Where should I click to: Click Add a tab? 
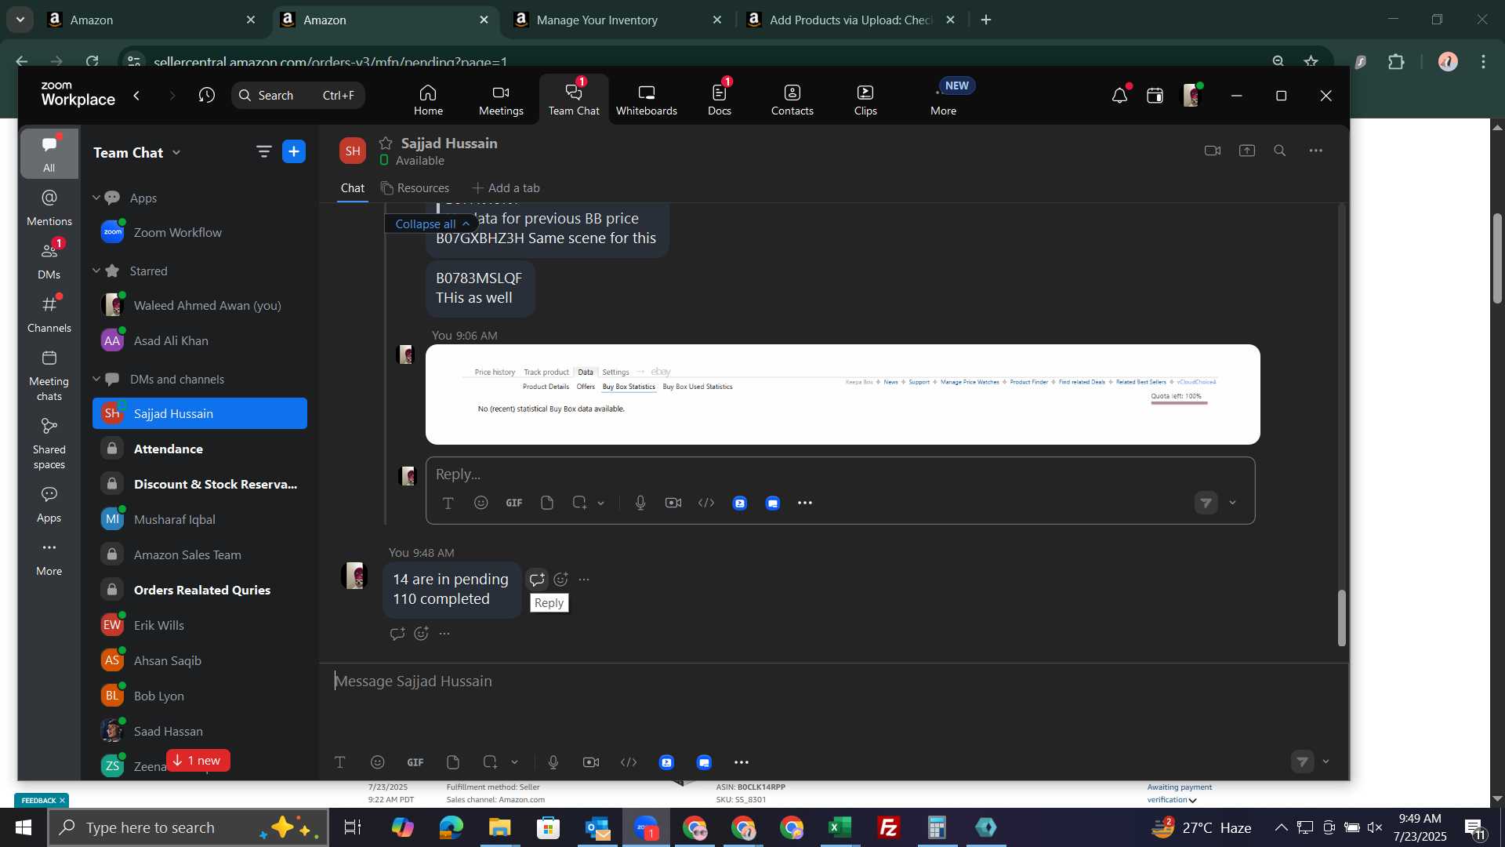[x=506, y=188]
